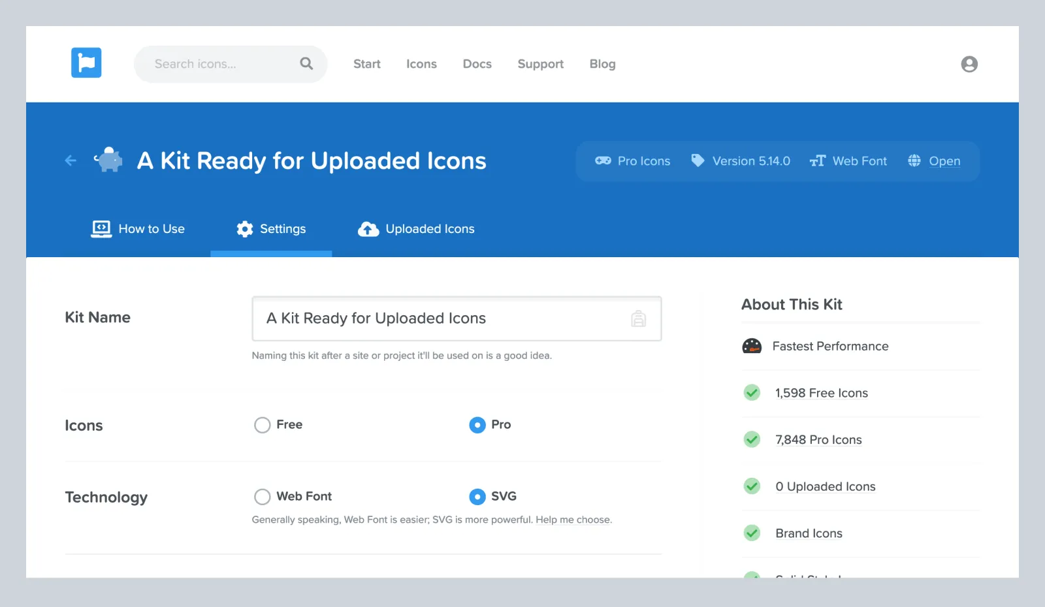Viewport: 1045px width, 607px height.
Task: Switch to the Uploaded Icons tab
Action: (416, 228)
